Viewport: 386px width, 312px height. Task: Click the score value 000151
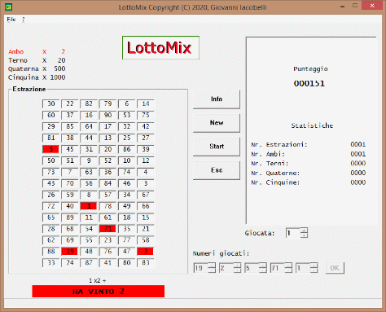(309, 83)
